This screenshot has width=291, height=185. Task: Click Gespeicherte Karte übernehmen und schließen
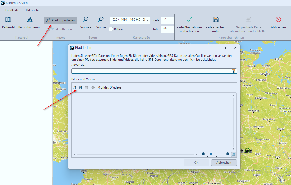tap(249, 25)
